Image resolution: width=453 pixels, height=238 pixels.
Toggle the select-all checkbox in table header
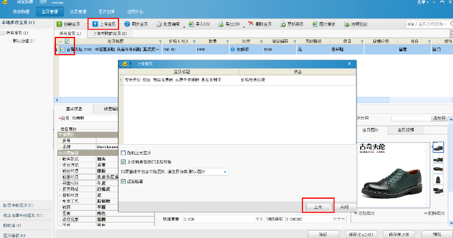pos(67,41)
